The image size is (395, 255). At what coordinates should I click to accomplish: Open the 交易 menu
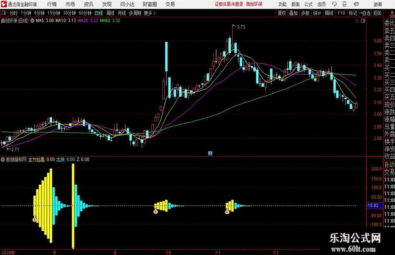pyautogui.click(x=170, y=4)
